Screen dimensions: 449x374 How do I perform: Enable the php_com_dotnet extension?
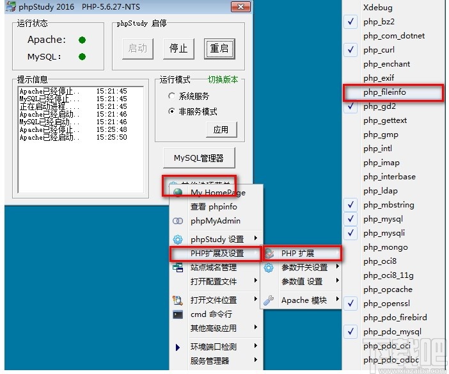(394, 36)
